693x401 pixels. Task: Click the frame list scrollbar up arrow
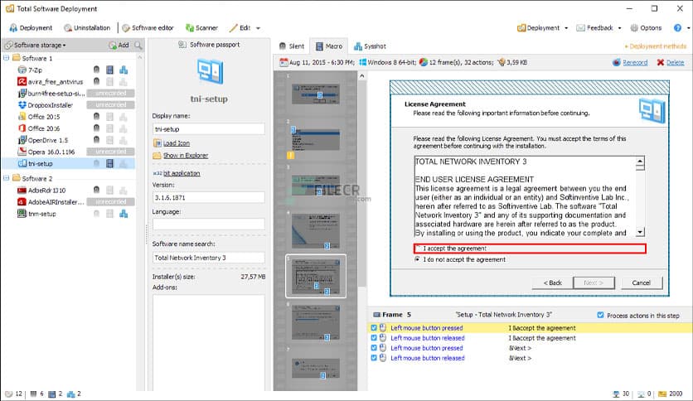[x=362, y=76]
